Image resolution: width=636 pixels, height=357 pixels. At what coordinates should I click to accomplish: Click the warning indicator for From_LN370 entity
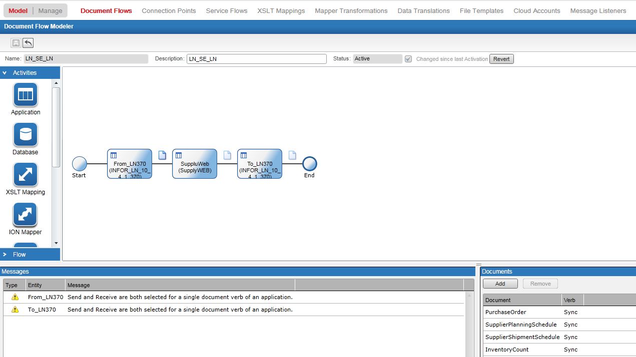pos(14,297)
